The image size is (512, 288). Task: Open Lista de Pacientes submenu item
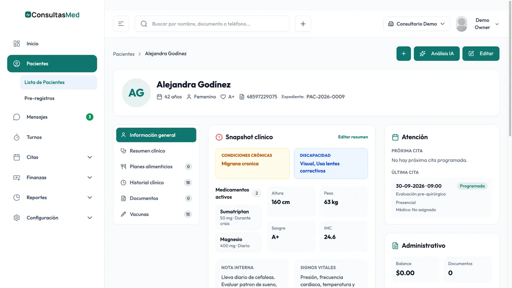coord(58,82)
